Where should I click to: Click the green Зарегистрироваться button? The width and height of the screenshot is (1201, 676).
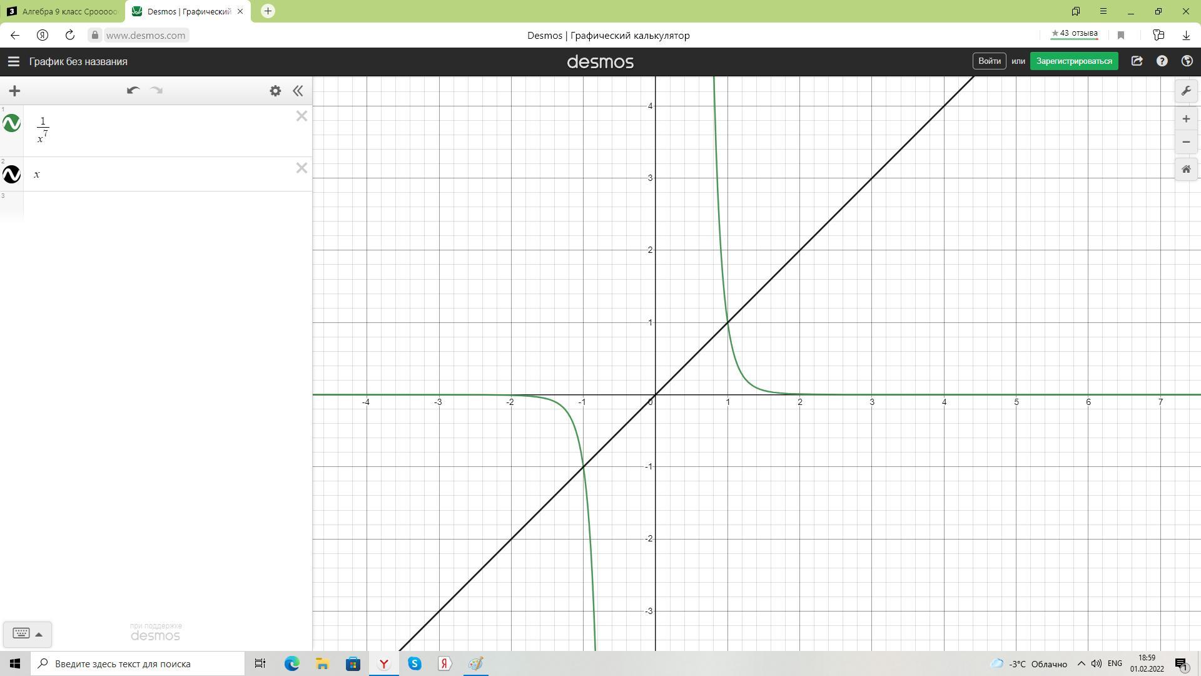click(x=1074, y=61)
